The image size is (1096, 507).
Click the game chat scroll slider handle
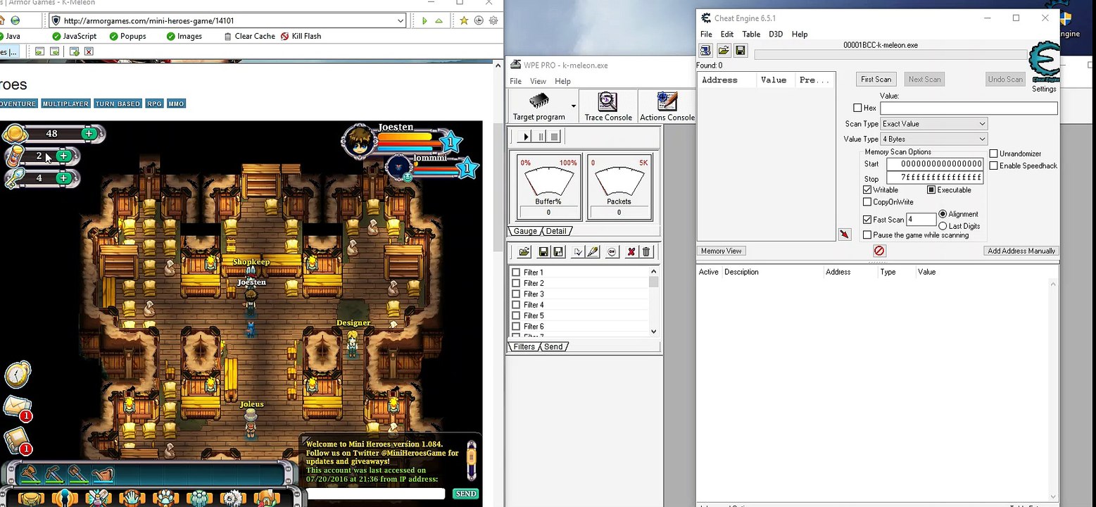click(x=472, y=456)
